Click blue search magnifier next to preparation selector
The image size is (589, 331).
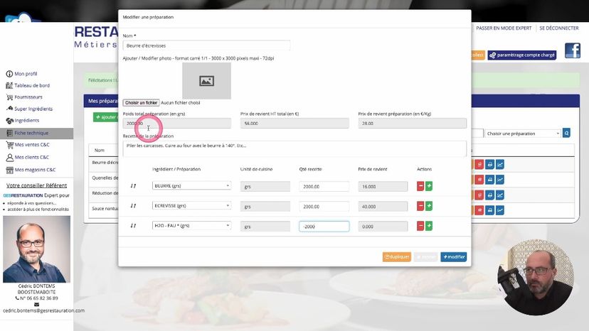click(x=566, y=133)
